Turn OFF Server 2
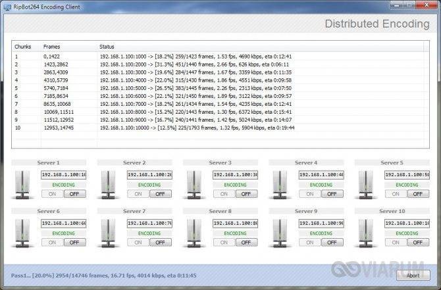The image size is (441, 290). coord(161,194)
